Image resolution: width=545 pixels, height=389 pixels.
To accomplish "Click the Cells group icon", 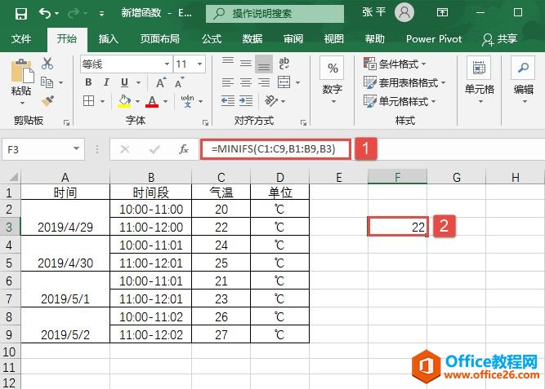I will point(479,68).
